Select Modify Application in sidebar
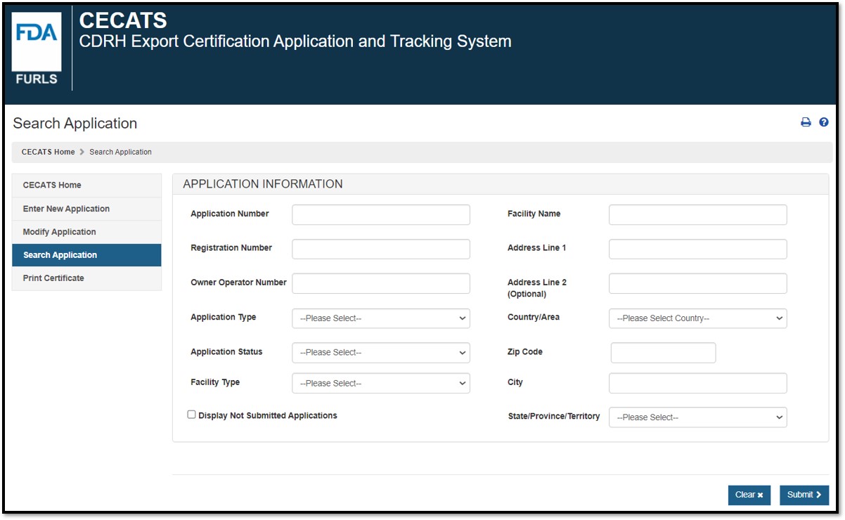The image size is (845, 520). pyautogui.click(x=59, y=232)
